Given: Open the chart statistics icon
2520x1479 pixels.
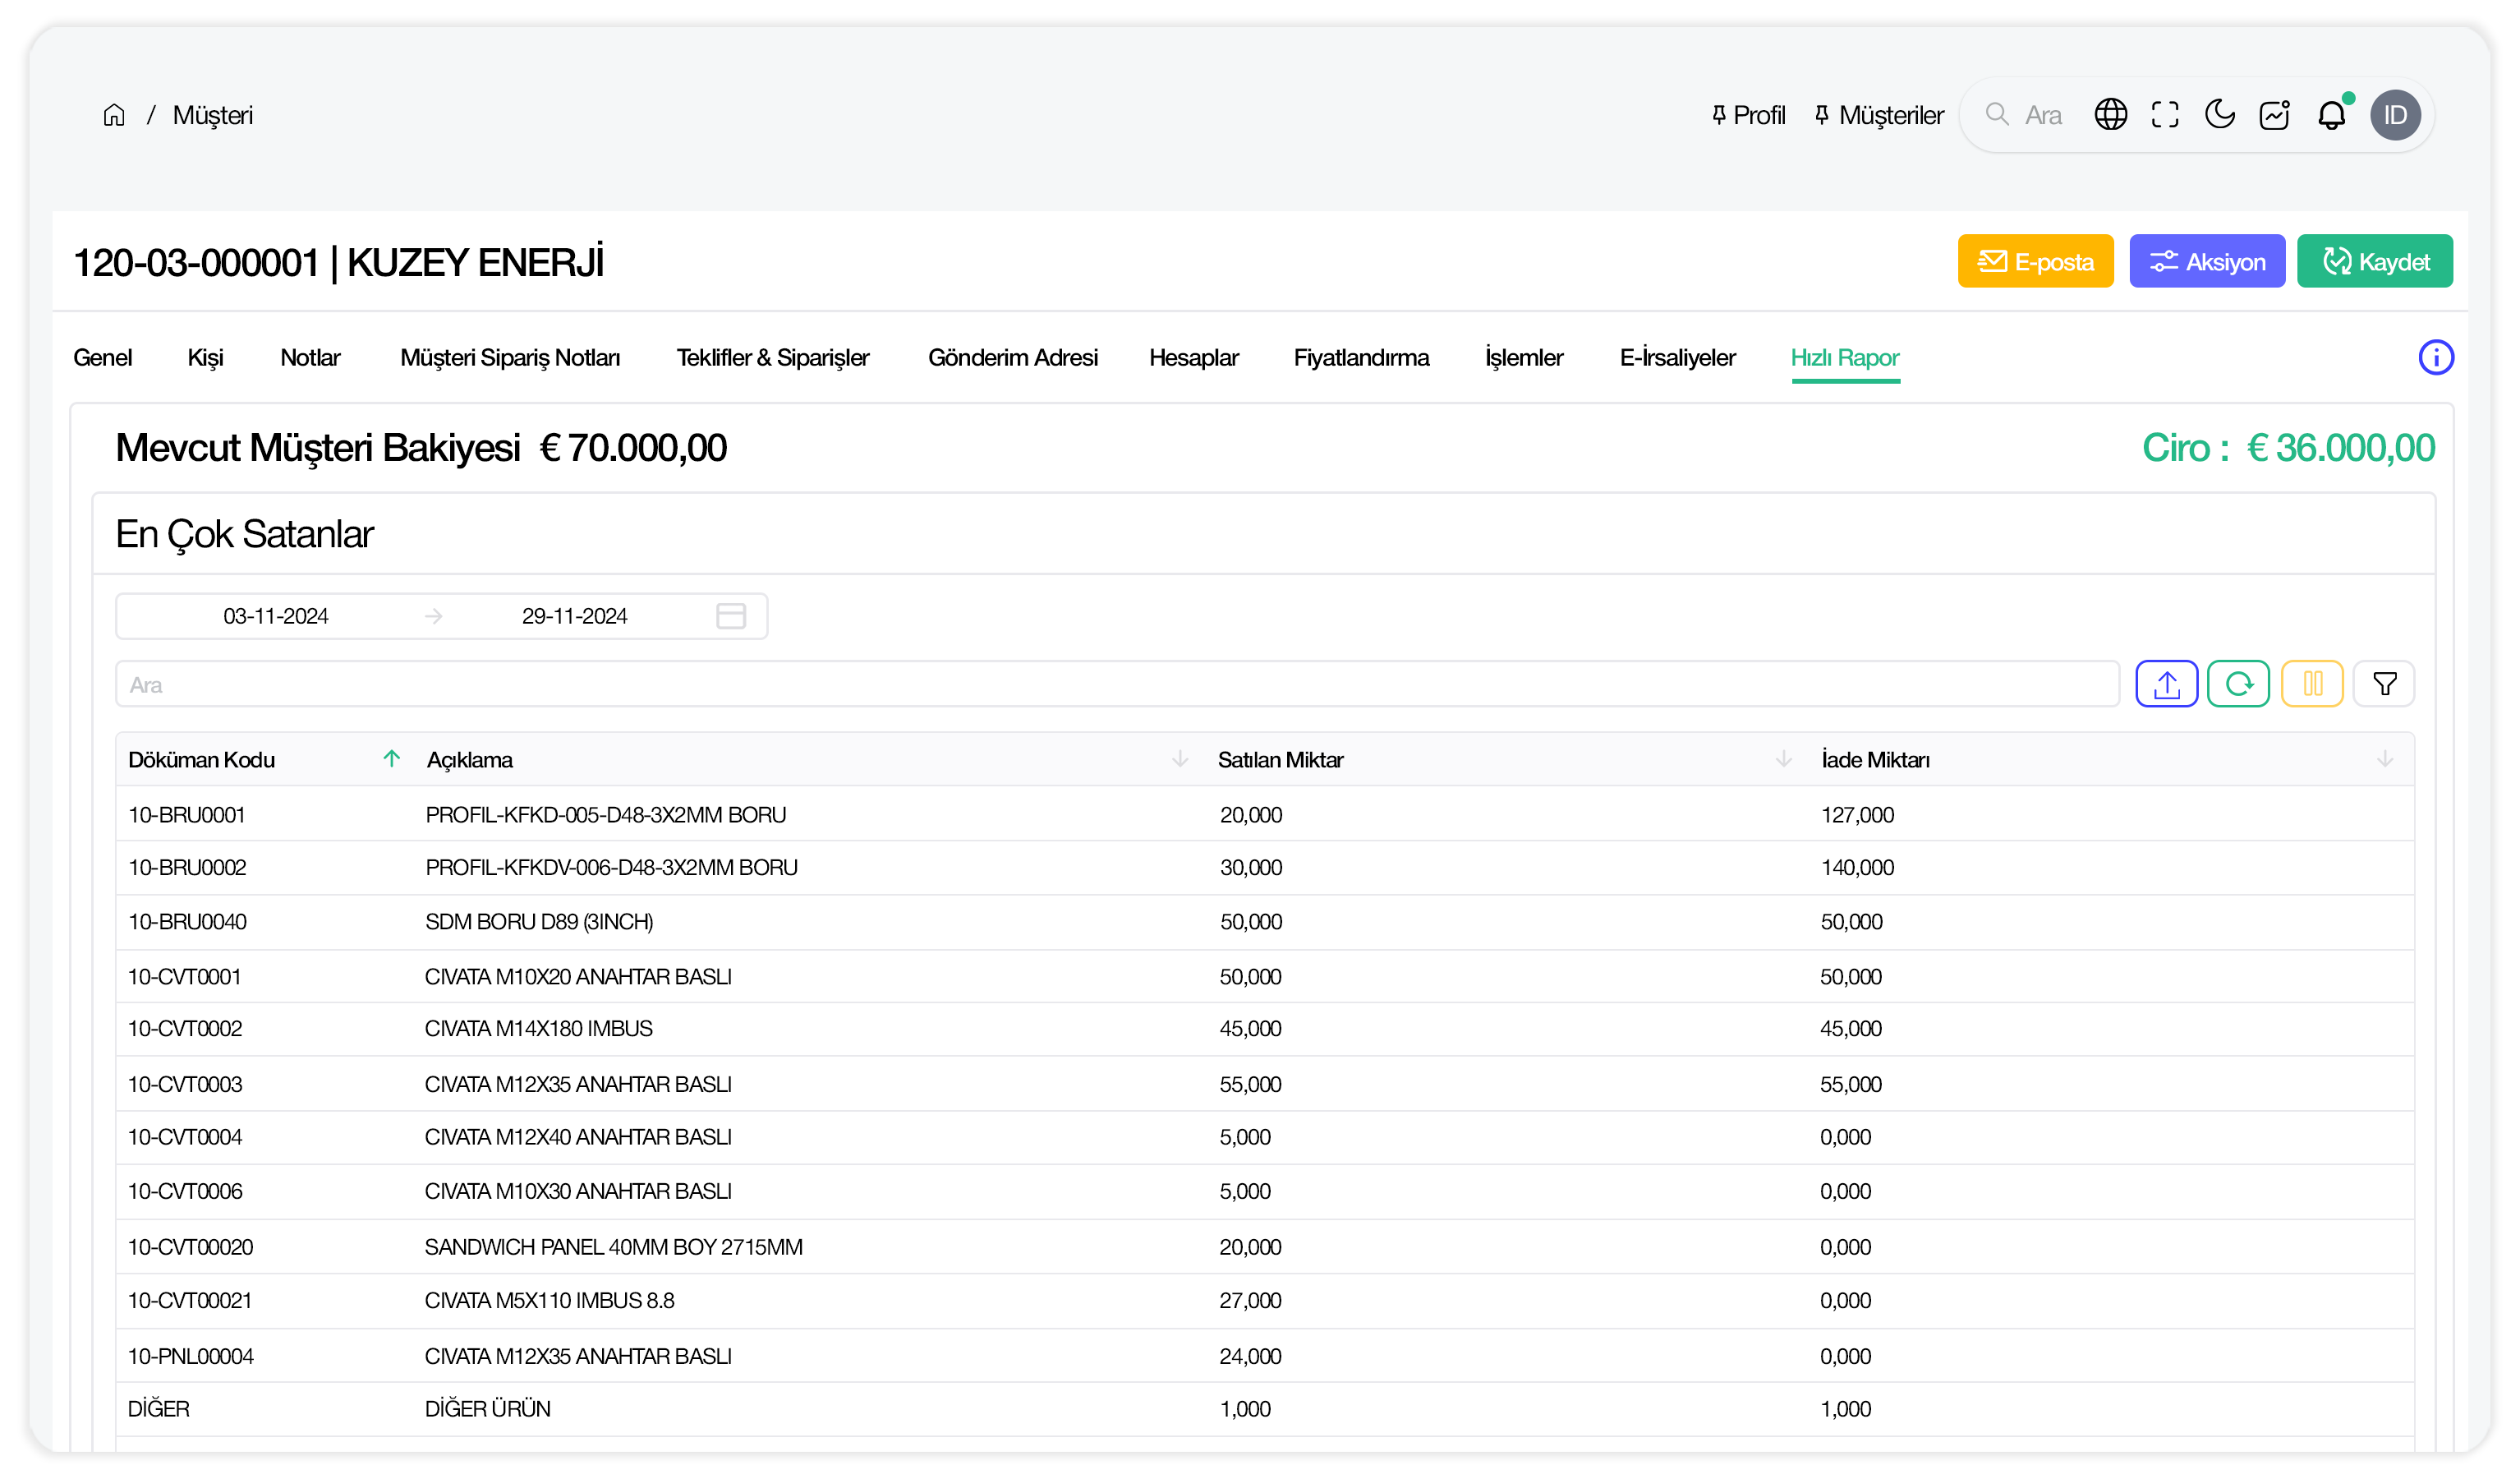Looking at the screenshot, I should 2274,115.
